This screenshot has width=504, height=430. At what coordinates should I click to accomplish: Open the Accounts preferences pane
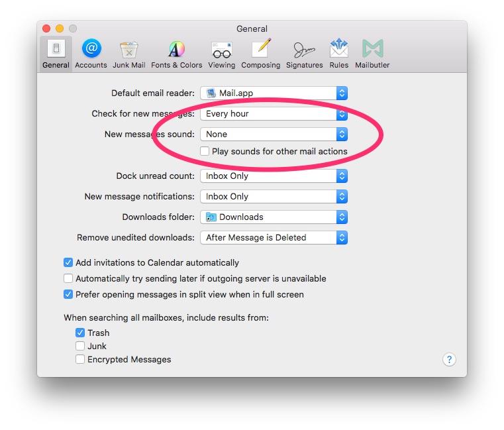91,54
